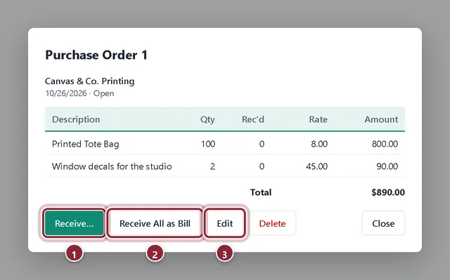This screenshot has height=280, width=450.
Task: Click Rec'd value 0 for Printed Tote Bag
Action: click(x=262, y=144)
